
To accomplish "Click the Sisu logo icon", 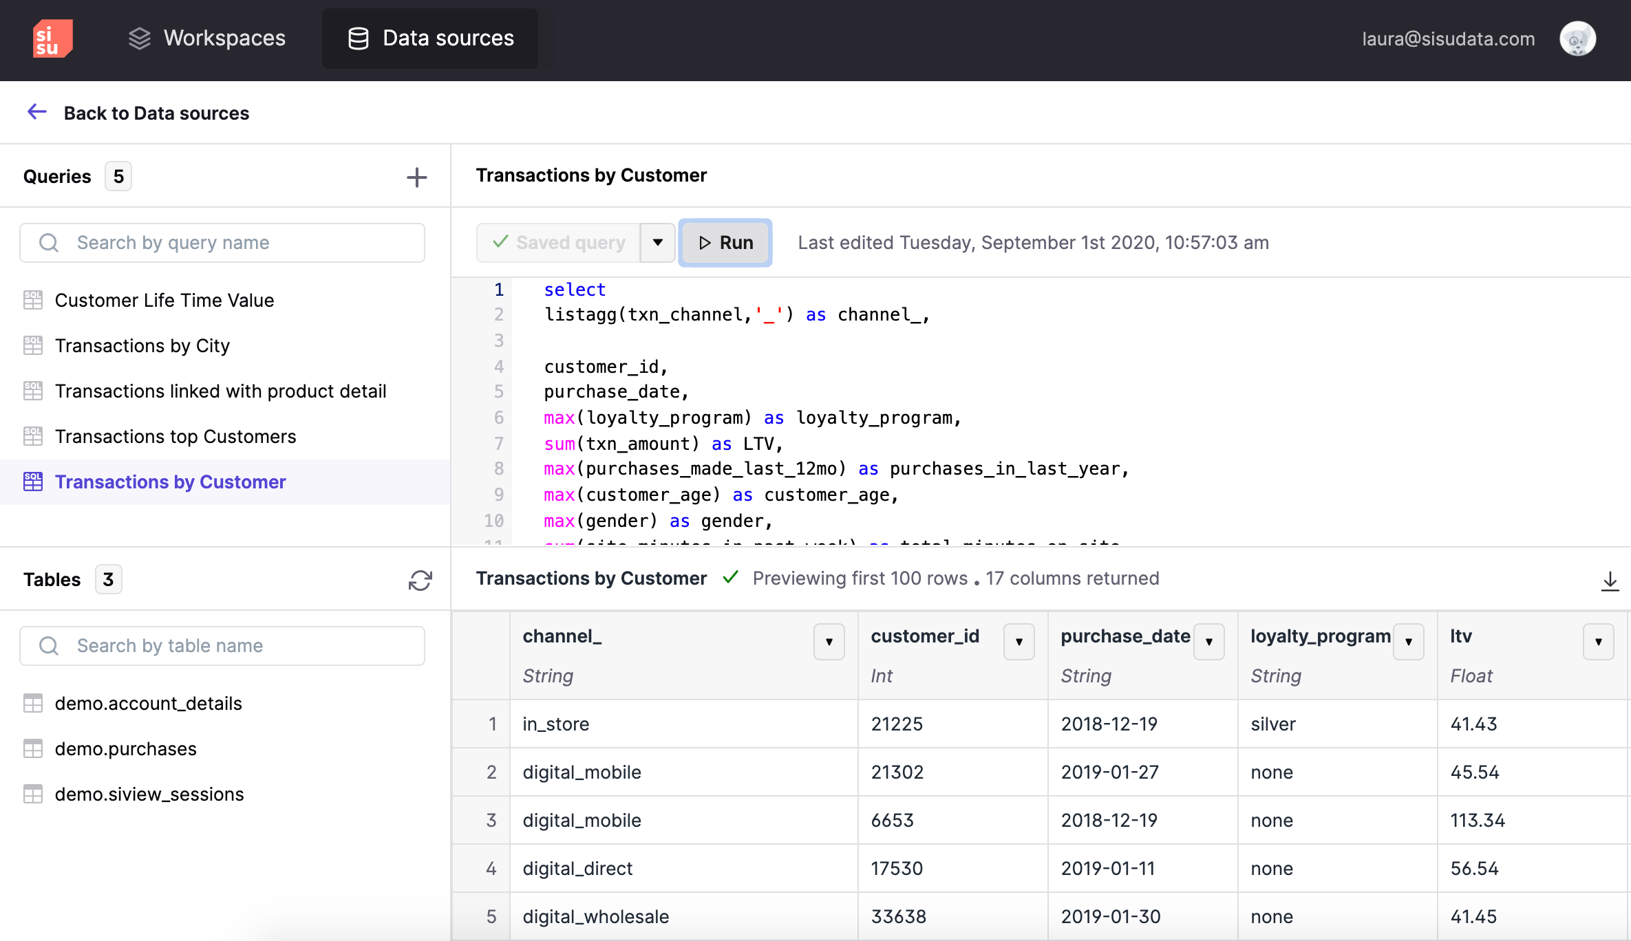I will tap(52, 39).
